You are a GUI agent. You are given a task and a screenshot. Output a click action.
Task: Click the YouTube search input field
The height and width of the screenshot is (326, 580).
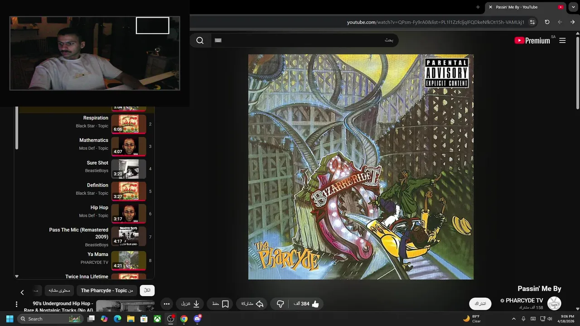tap(304, 40)
